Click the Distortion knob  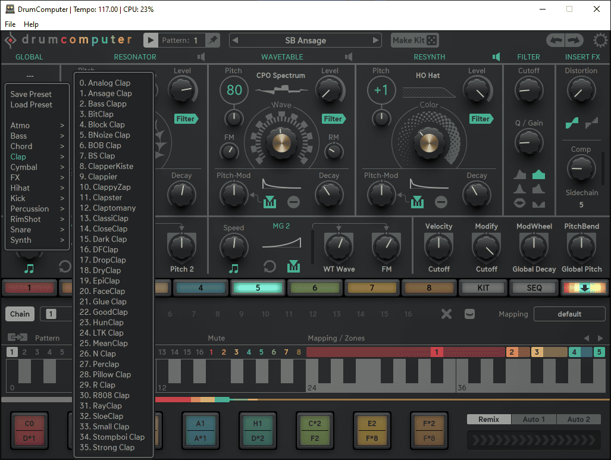pos(581,90)
